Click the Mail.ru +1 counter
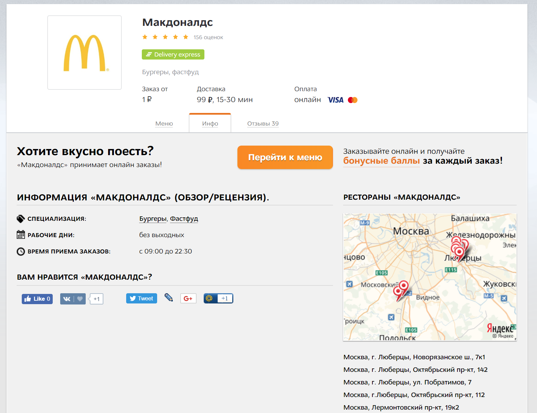This screenshot has height=413, width=537. pos(225,298)
